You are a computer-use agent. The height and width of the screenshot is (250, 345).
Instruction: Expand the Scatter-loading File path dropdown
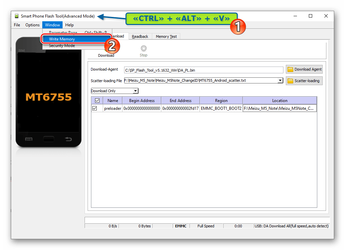280,80
